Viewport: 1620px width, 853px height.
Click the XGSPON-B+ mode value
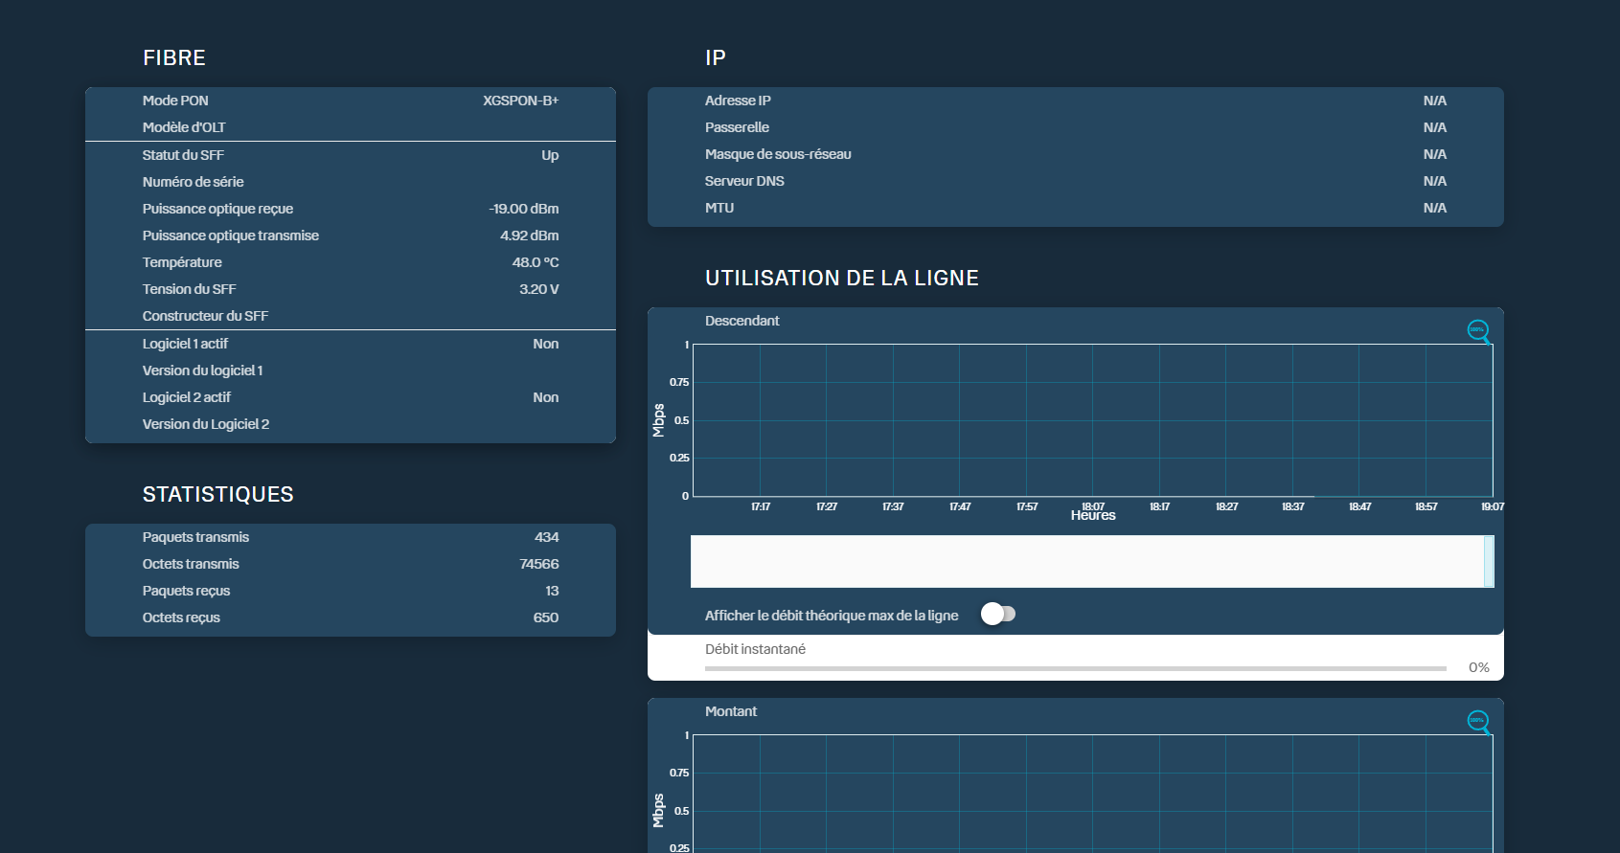(x=520, y=101)
